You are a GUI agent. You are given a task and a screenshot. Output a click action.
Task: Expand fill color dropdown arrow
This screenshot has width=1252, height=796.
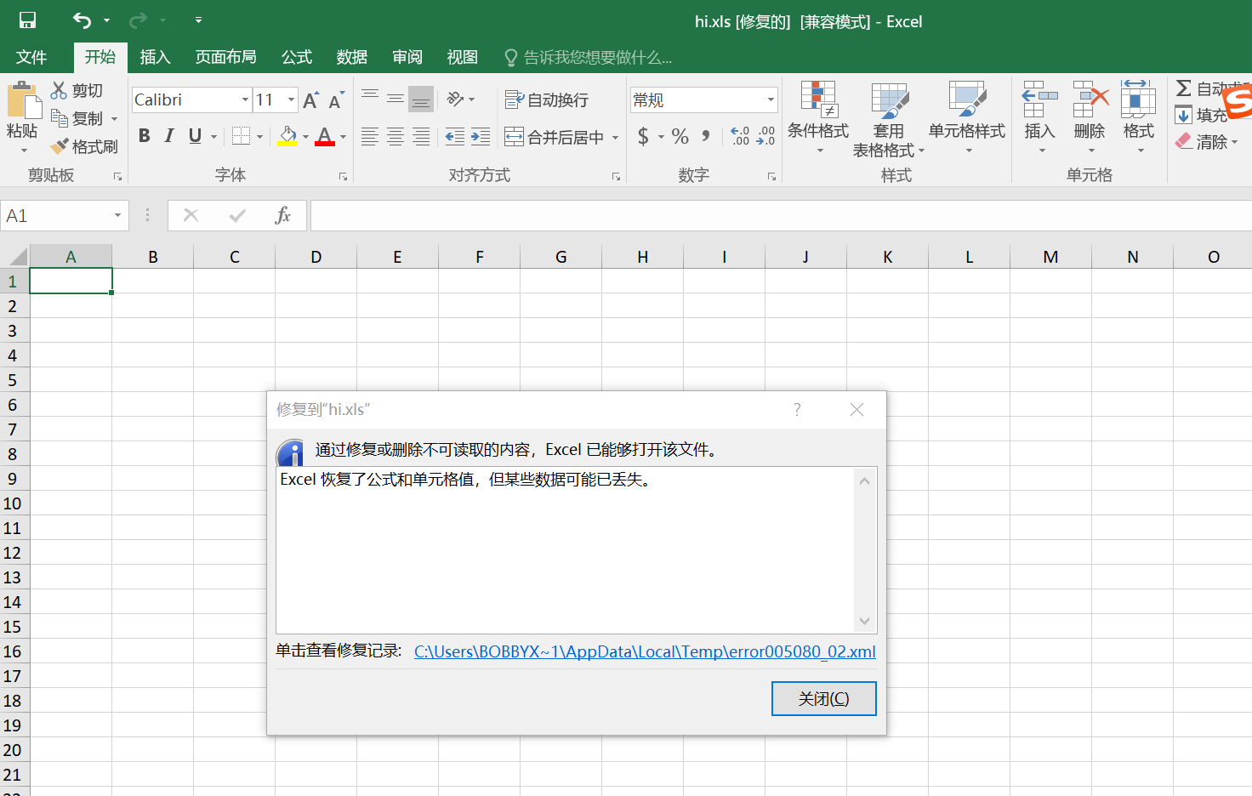coord(305,137)
